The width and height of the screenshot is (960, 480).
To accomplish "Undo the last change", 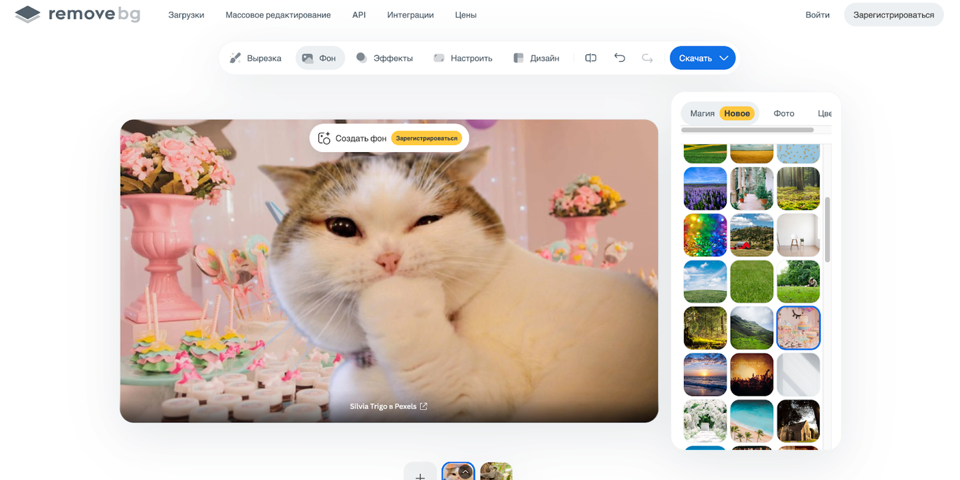I will 620,58.
